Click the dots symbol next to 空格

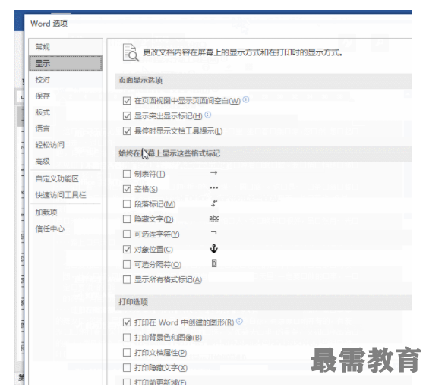214,188
